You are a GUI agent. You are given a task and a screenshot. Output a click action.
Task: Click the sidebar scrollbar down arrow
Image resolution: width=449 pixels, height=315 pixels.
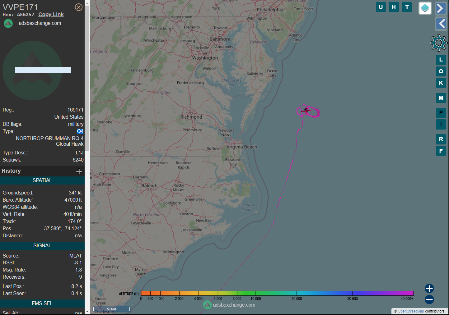tap(87, 312)
